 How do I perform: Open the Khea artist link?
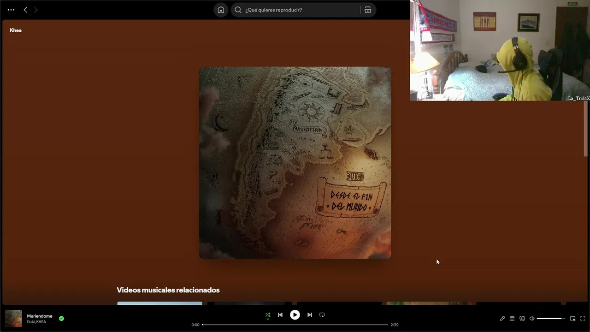[x=16, y=30]
